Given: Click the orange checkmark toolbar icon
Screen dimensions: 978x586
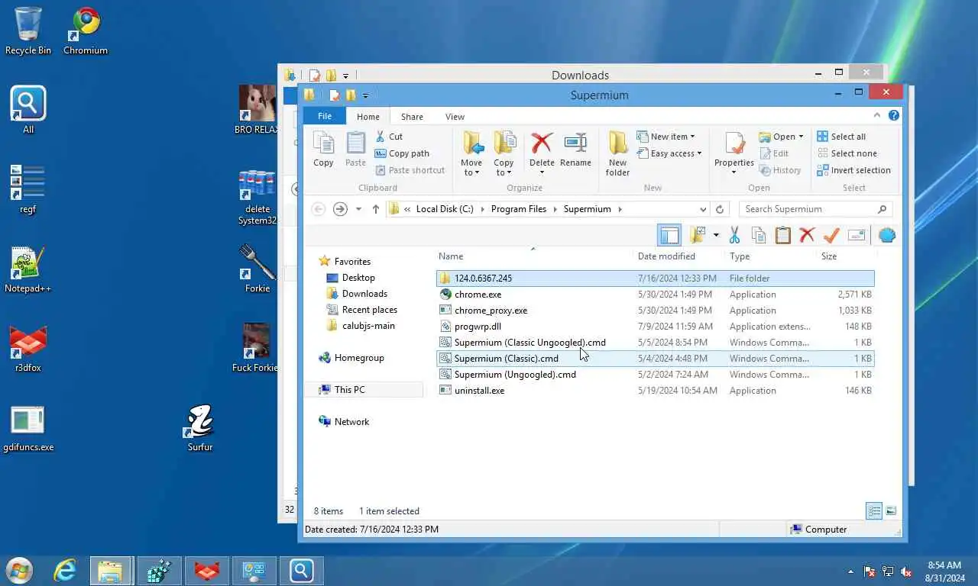Looking at the screenshot, I should pos(831,235).
